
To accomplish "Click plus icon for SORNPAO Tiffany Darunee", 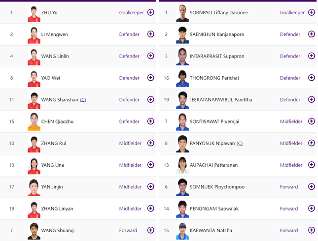I will click(x=311, y=12).
